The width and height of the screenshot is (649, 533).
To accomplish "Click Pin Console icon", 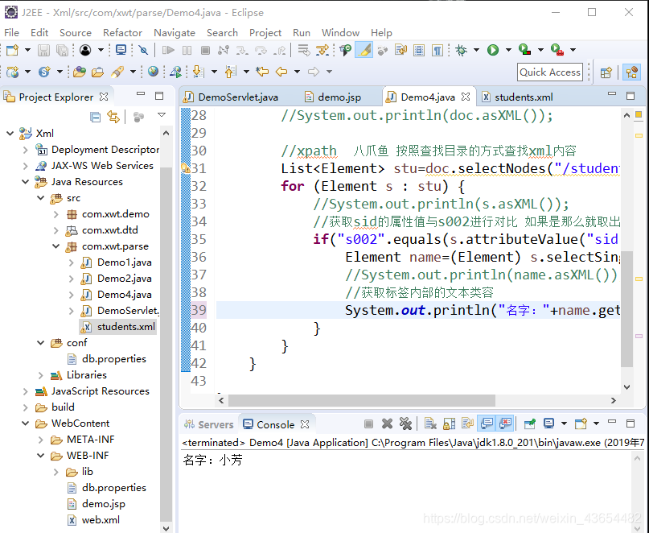I will tap(529, 424).
